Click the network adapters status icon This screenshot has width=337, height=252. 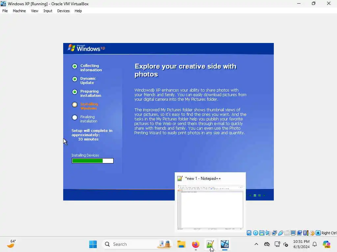pos(274,233)
